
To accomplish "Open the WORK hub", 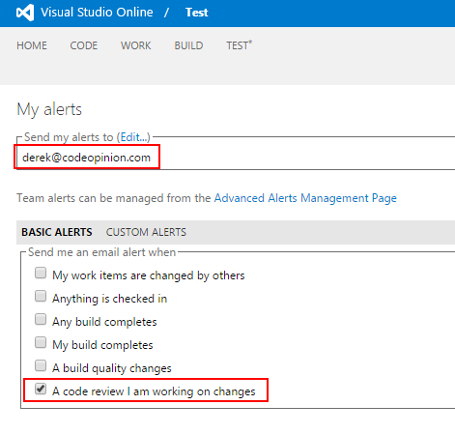I will pos(136,45).
